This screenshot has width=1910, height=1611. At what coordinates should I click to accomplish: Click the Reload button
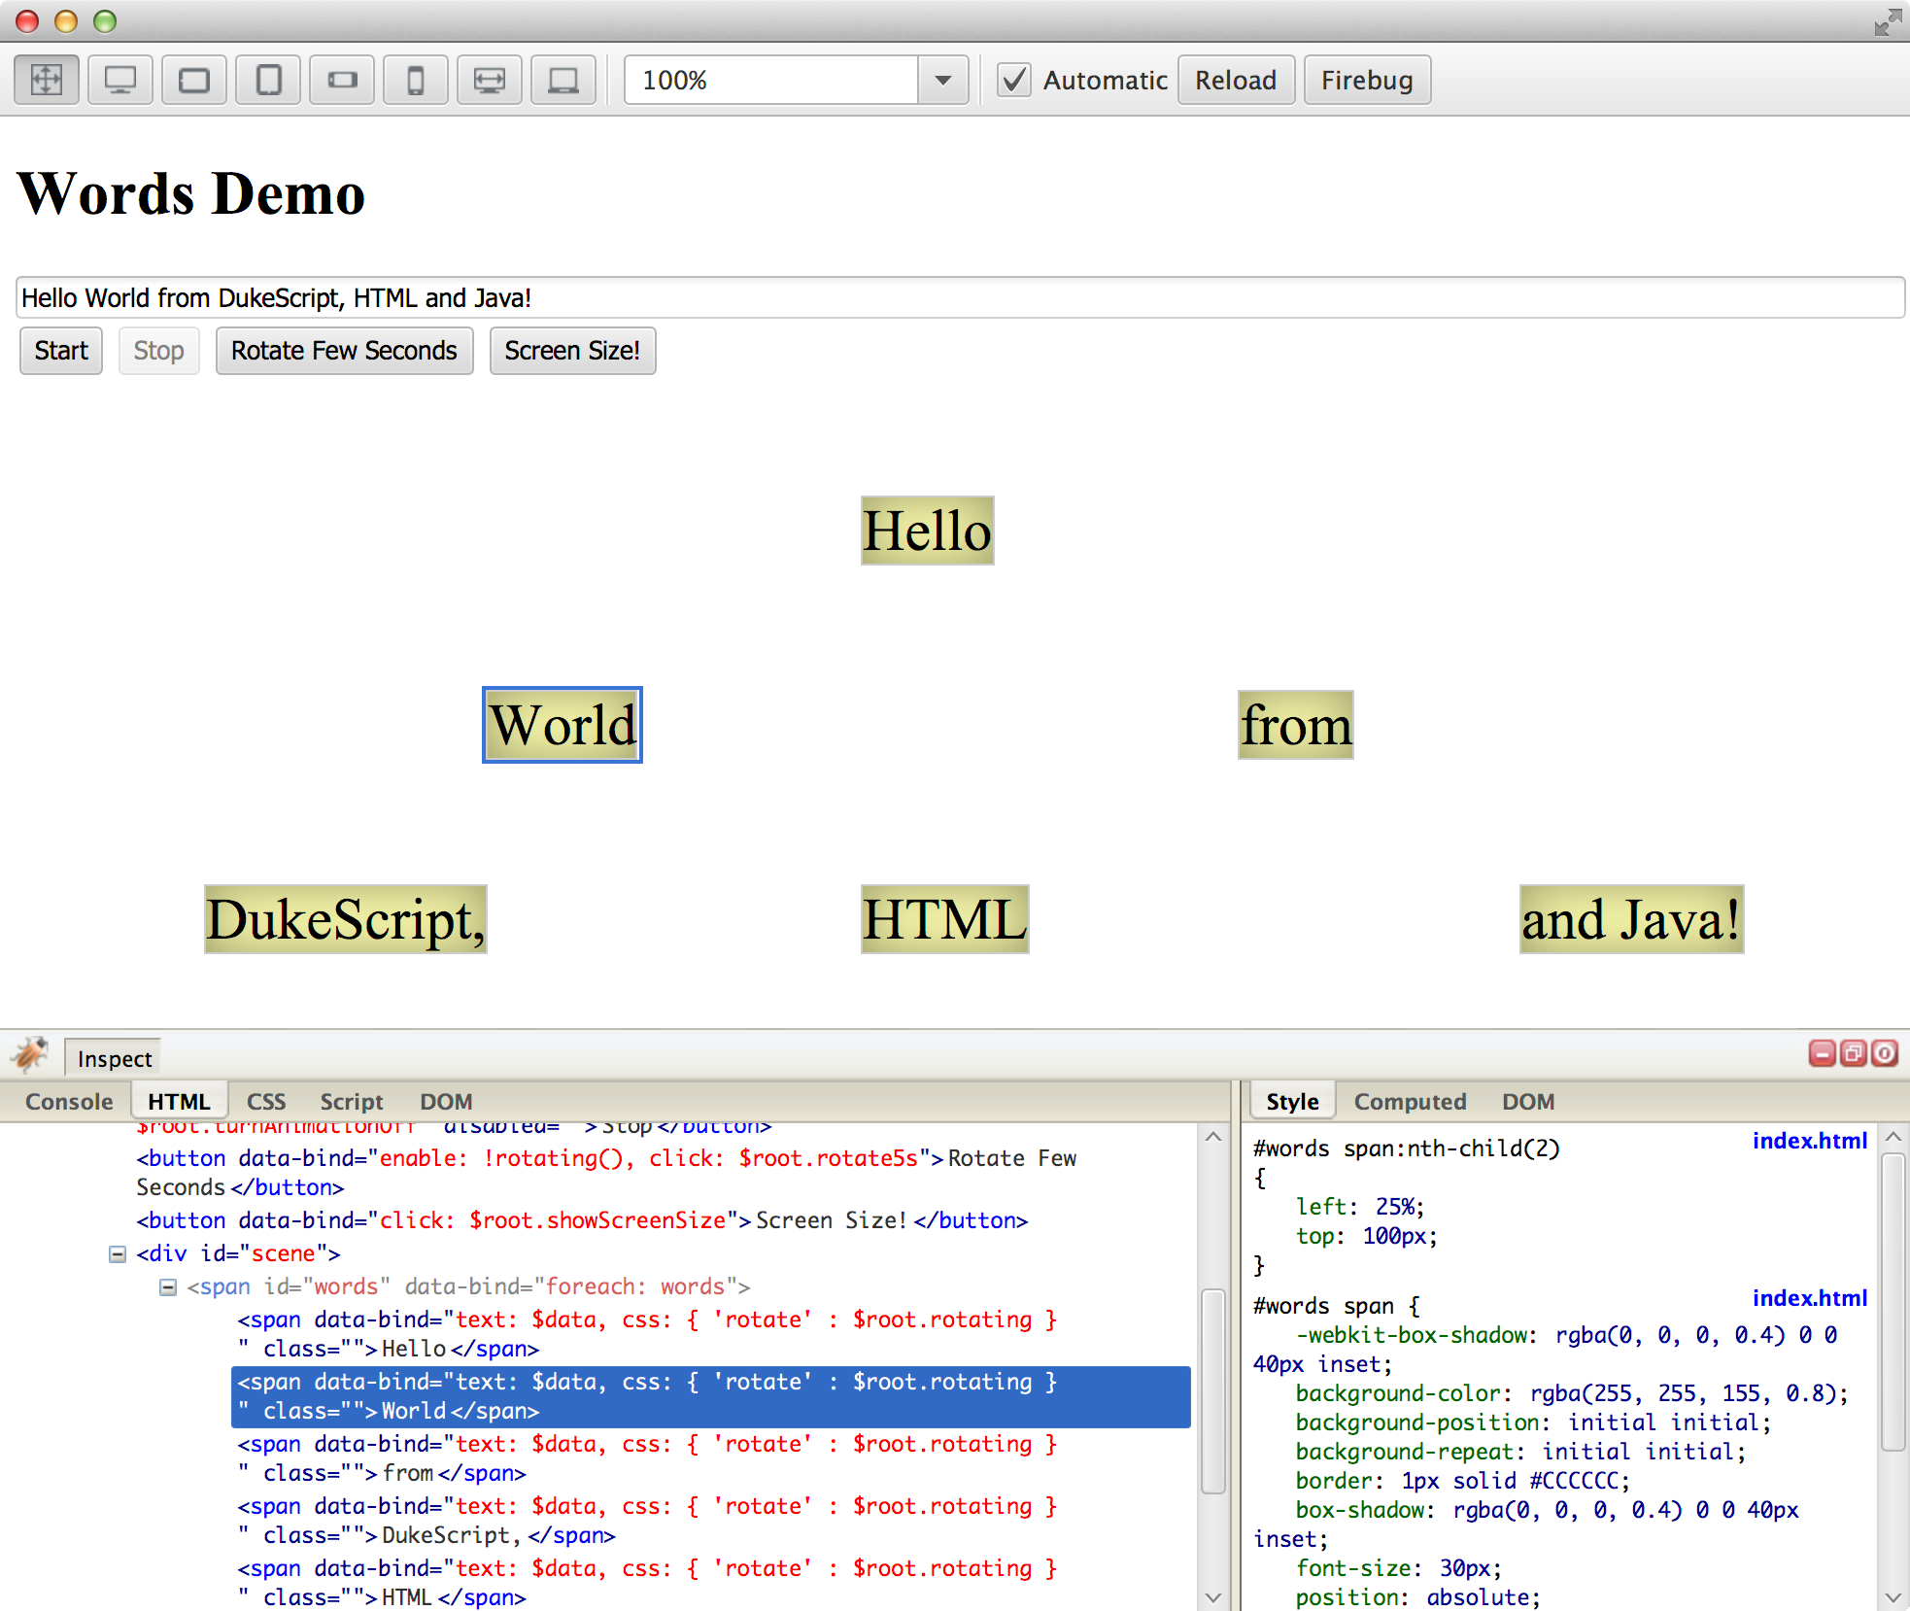click(1235, 80)
